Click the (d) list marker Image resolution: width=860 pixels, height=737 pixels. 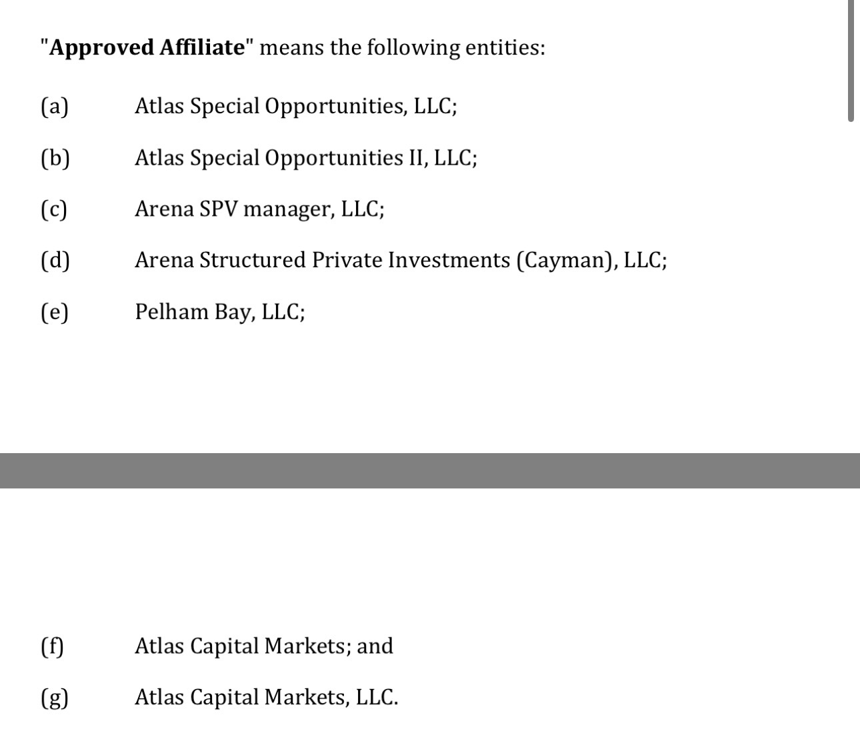[x=55, y=260]
